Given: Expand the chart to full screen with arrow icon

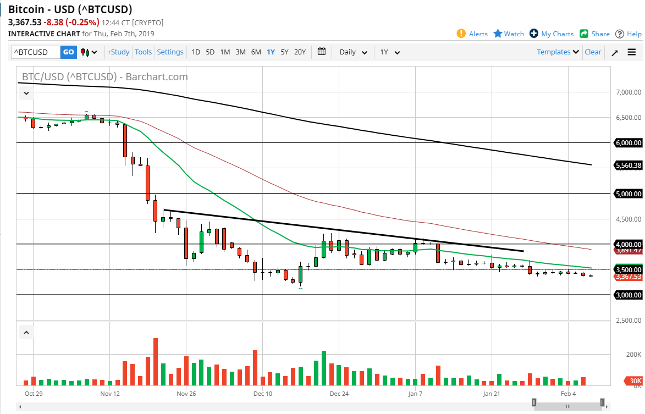Looking at the screenshot, I should click(616, 52).
